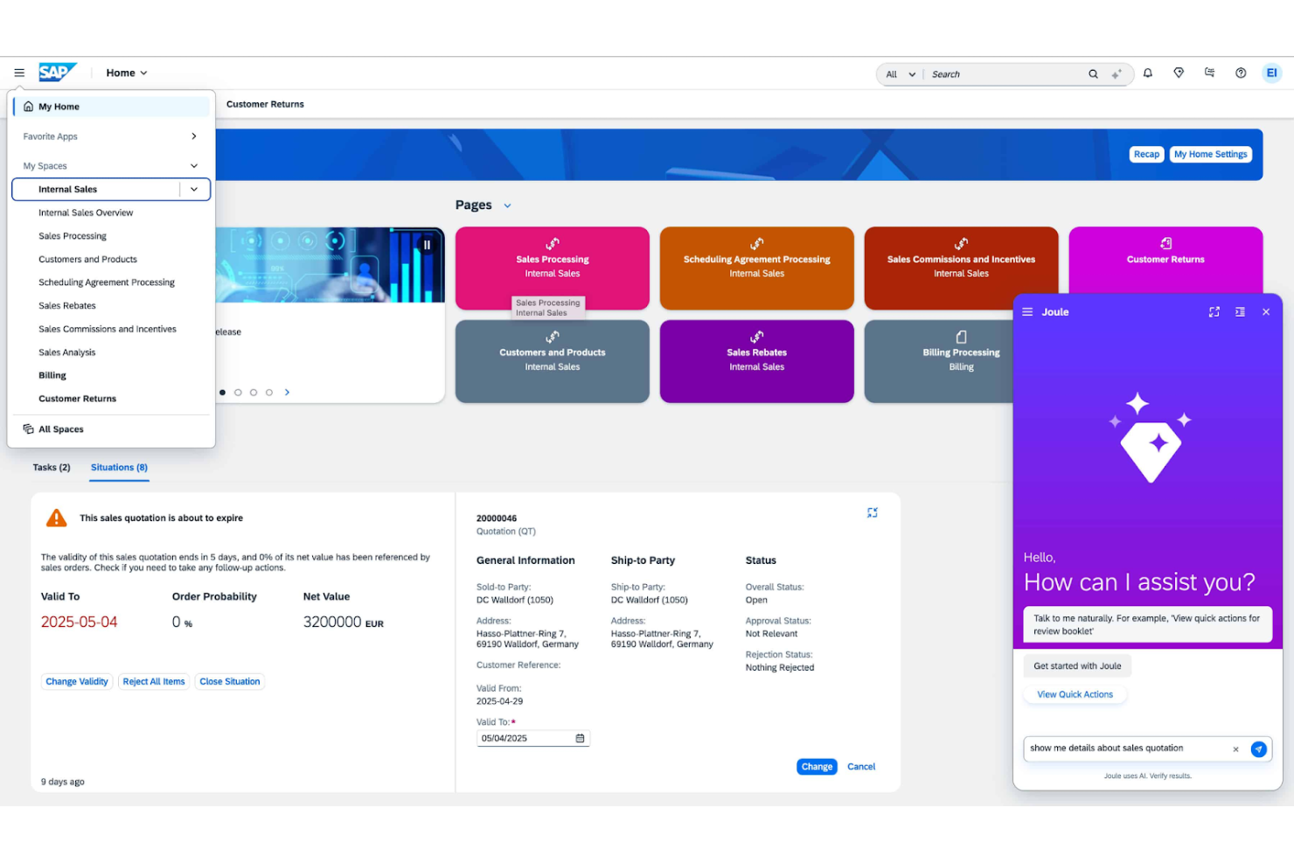Select the second carousel page dot

238,392
